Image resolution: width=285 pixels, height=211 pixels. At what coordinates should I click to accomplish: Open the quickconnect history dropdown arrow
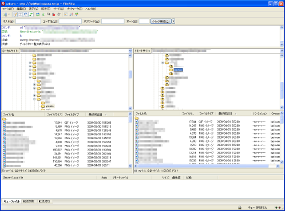click(x=173, y=21)
